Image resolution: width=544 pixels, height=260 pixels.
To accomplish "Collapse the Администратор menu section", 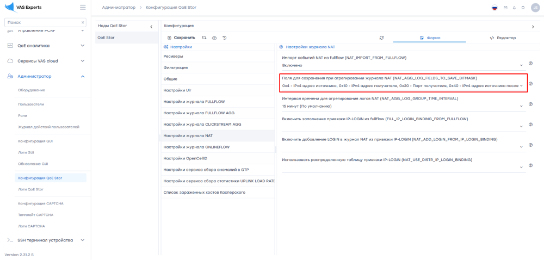I will pyautogui.click(x=83, y=76).
